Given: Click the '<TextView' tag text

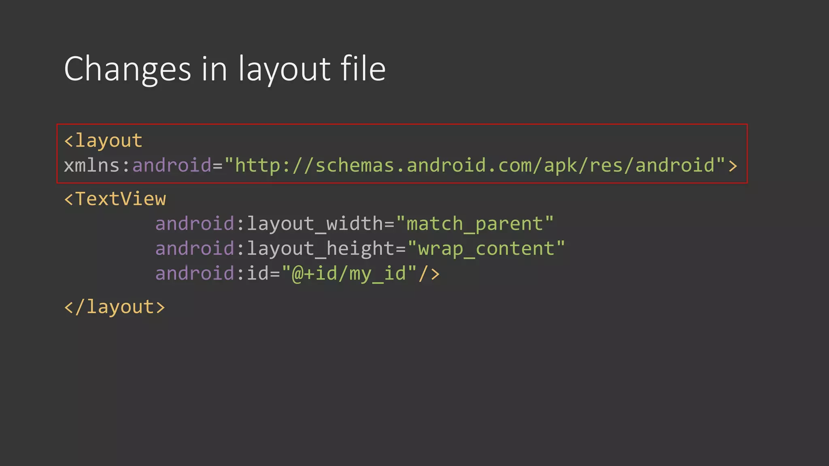Looking at the screenshot, I should coord(115,199).
